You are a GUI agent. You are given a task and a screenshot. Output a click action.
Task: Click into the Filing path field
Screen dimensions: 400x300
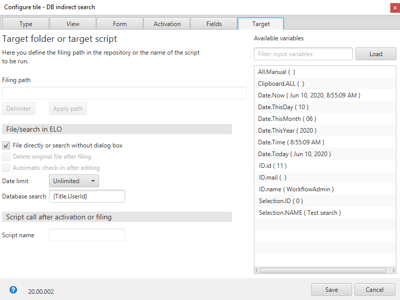pyautogui.click(x=124, y=93)
